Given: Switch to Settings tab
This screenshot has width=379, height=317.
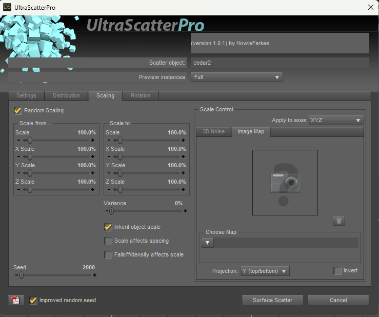Looking at the screenshot, I should (26, 95).
